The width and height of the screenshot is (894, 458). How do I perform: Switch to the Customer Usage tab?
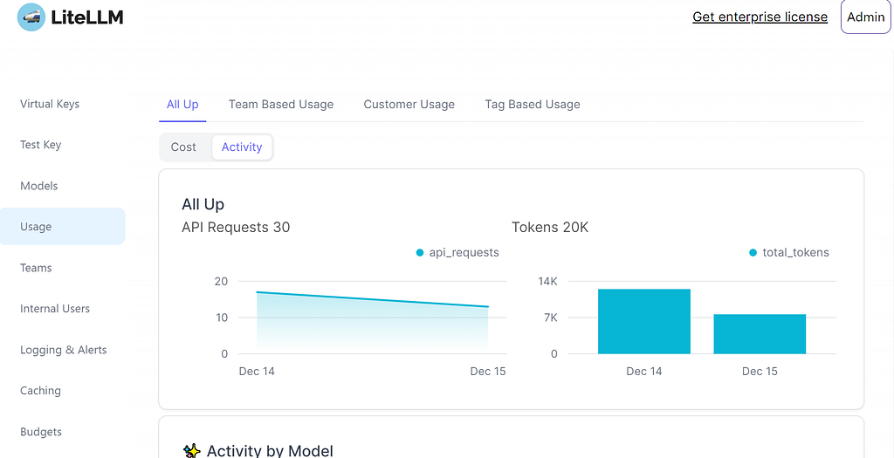click(x=409, y=104)
